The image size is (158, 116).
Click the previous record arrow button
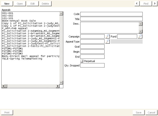137,4
